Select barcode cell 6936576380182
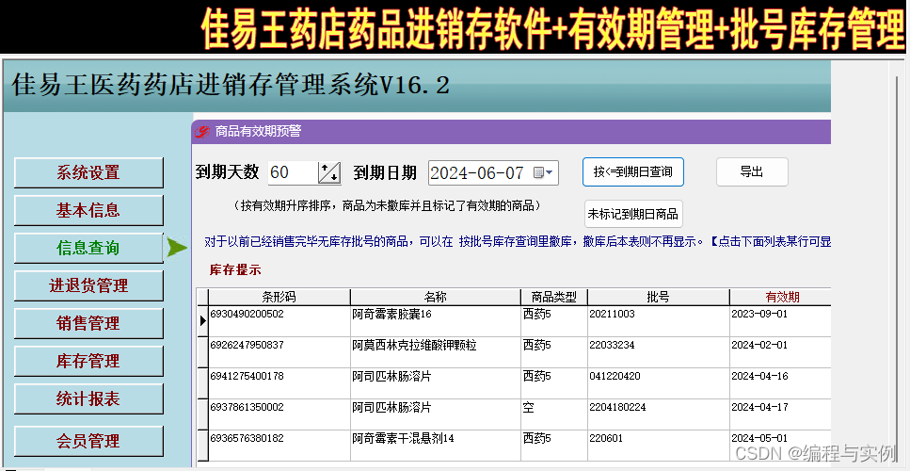Viewport: 910px width, 471px height. (x=279, y=446)
